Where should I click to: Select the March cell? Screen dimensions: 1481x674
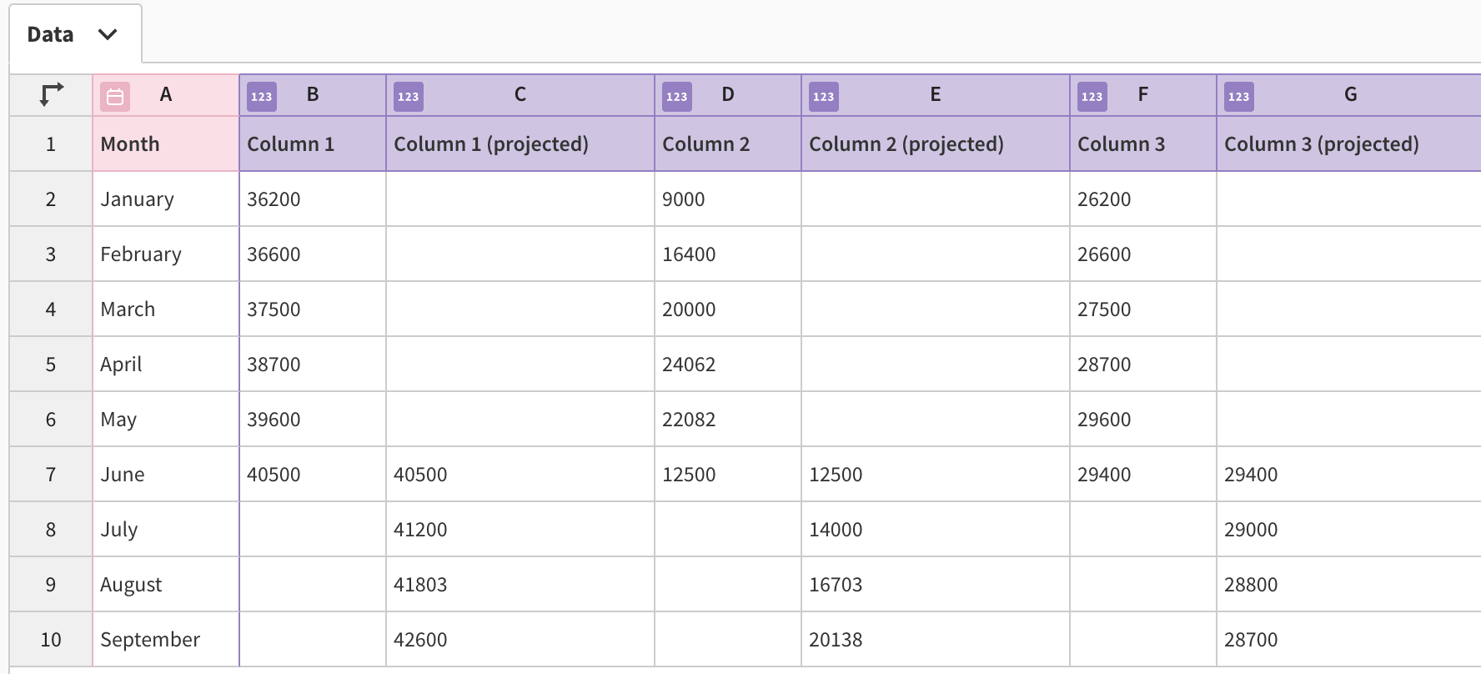[166, 309]
